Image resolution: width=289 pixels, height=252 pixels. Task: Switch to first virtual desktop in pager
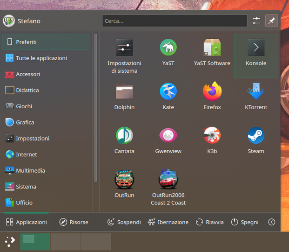point(35,242)
